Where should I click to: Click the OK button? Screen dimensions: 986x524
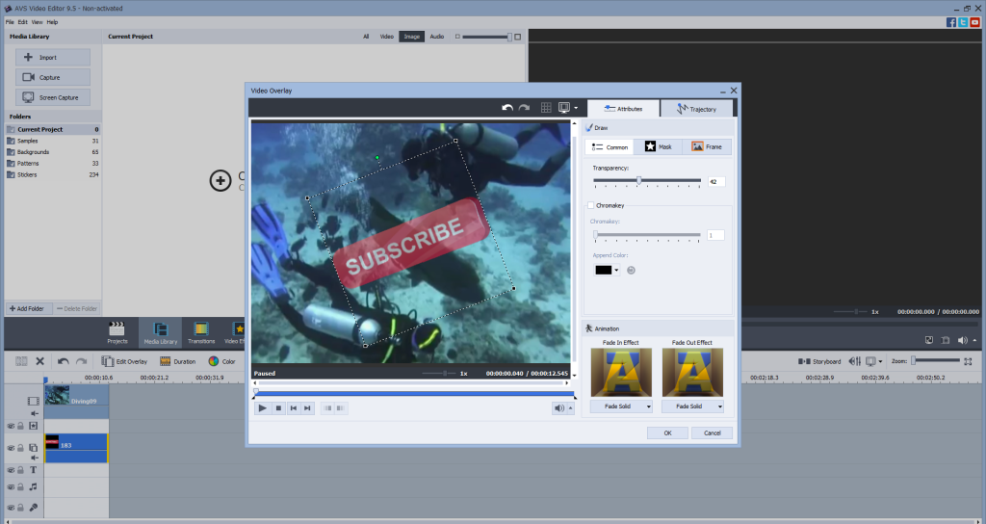coord(667,433)
